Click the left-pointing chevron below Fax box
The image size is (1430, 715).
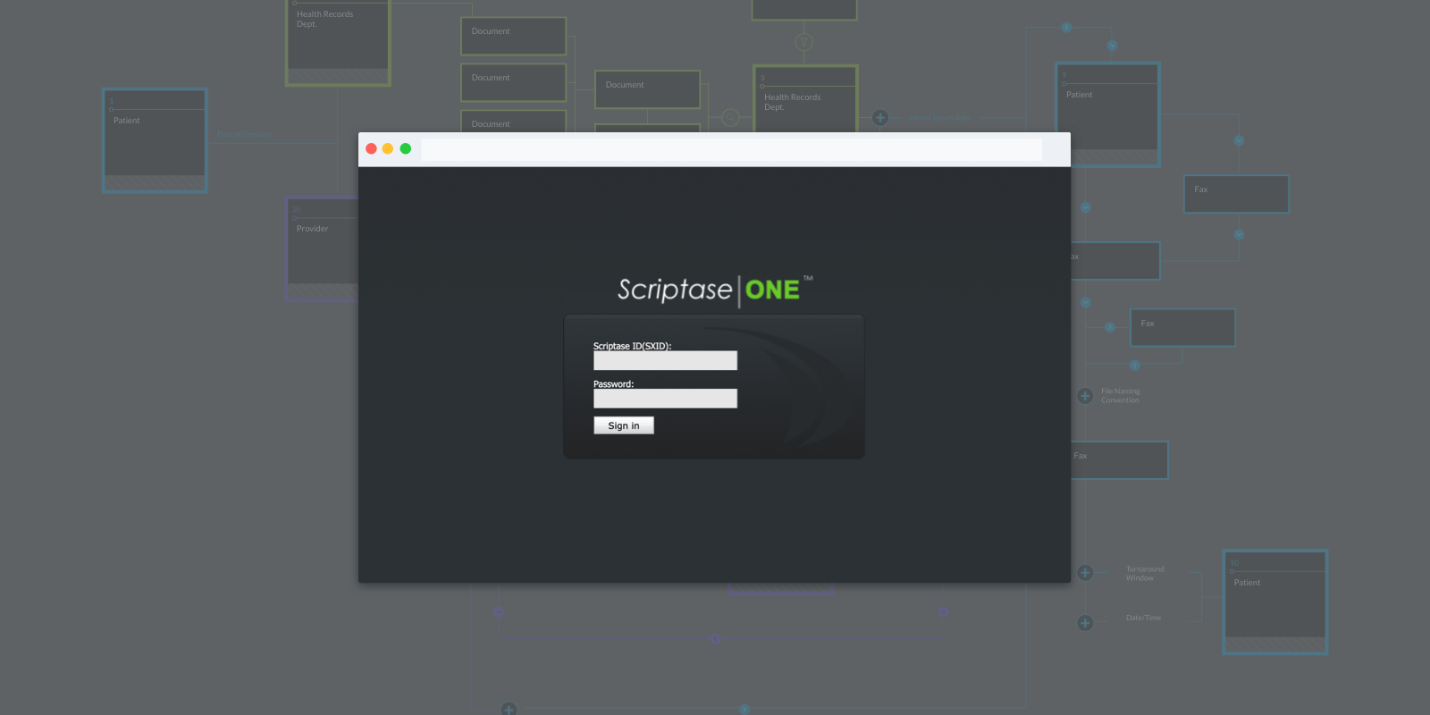pos(1135,366)
